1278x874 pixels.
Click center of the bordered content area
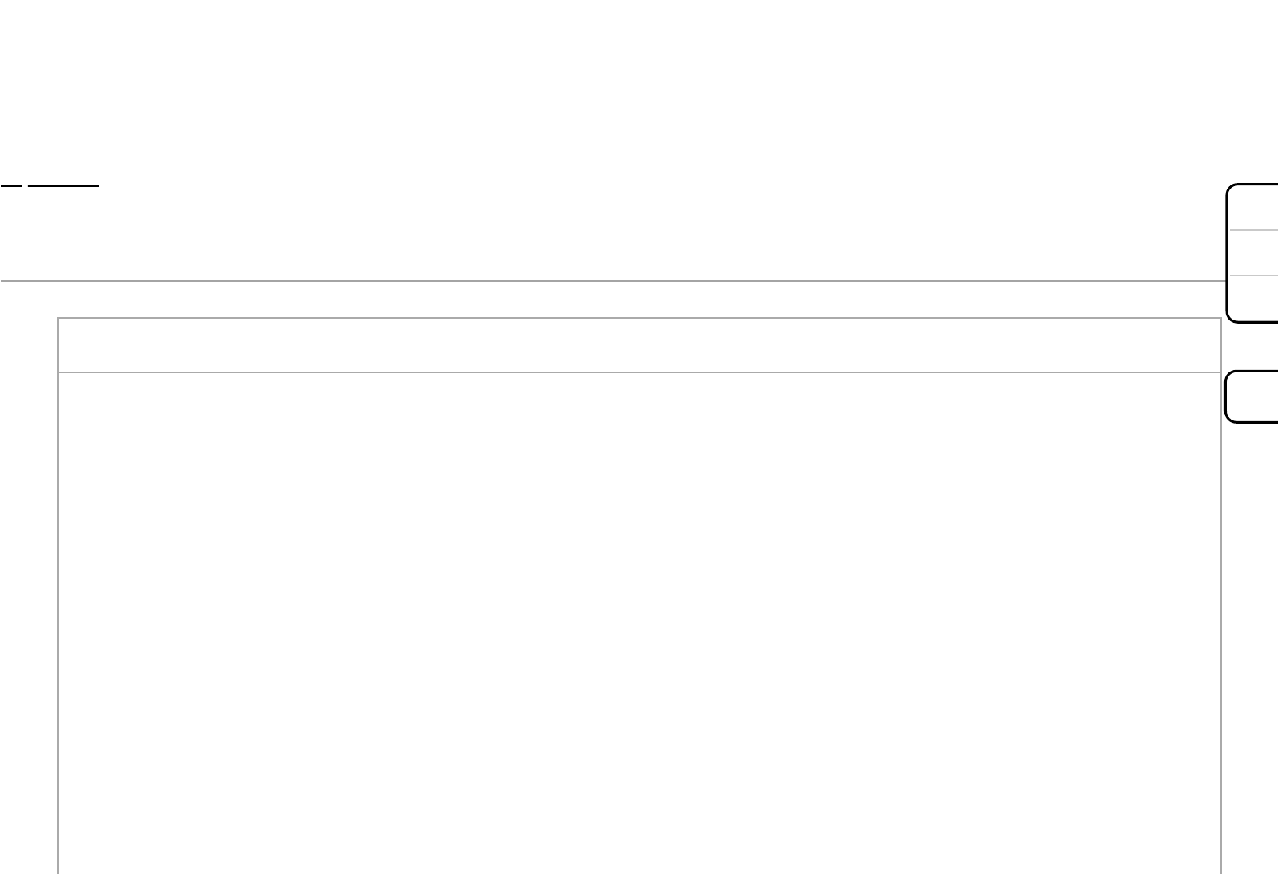coord(639,624)
